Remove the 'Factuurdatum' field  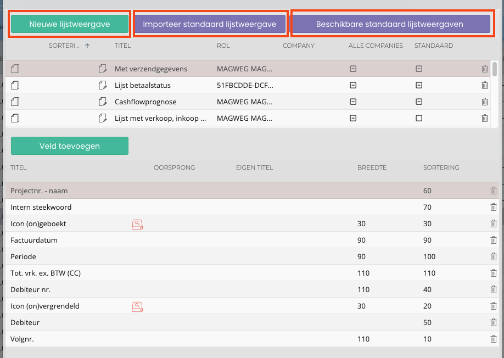click(x=493, y=240)
